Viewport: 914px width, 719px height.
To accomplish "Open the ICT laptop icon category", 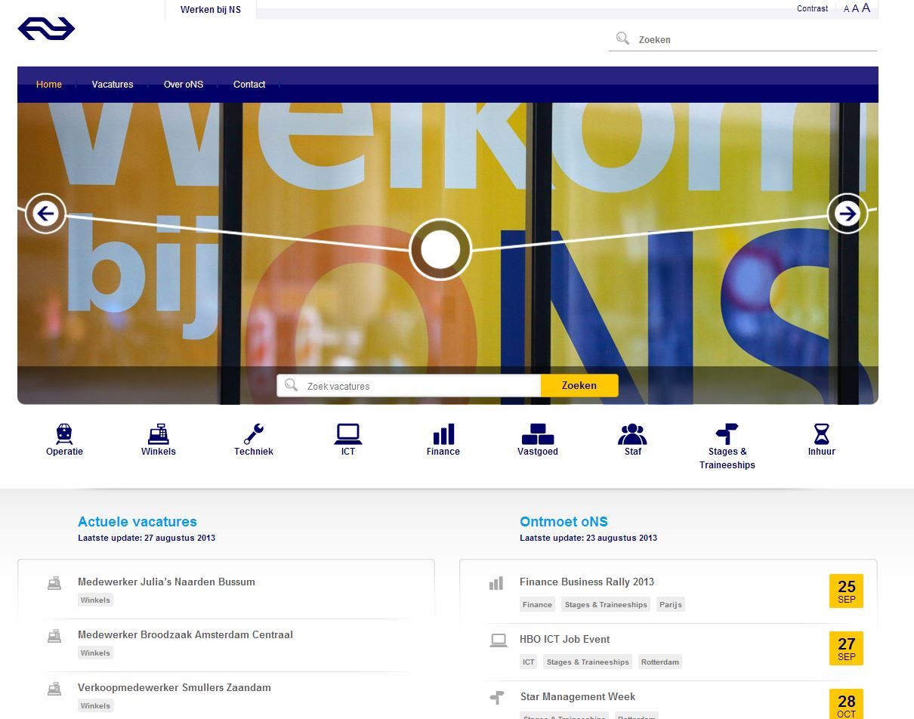I will [x=347, y=434].
